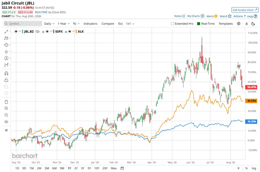Open the 1x1 grid layout dropdown
The image size is (260, 172).
click(x=130, y=24)
